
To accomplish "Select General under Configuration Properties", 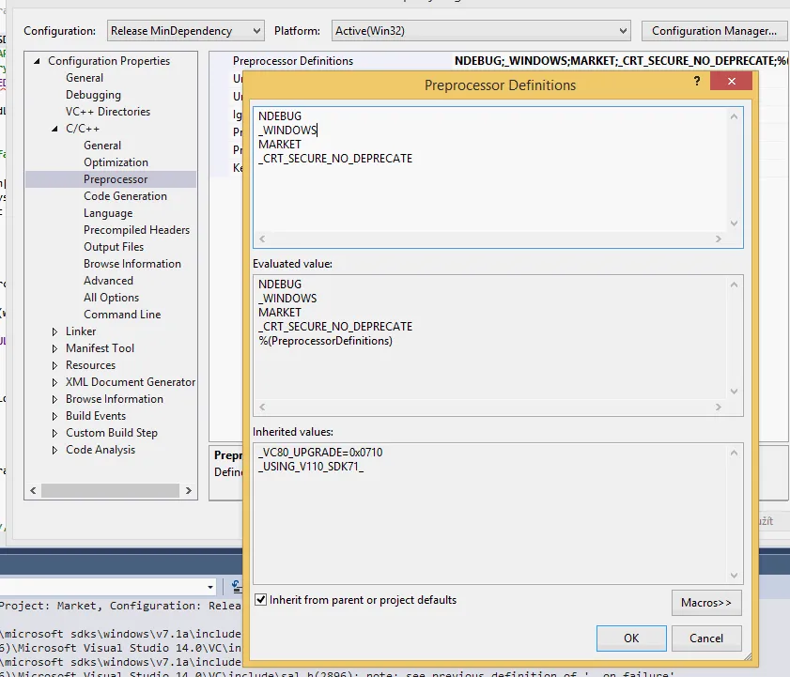I will click(85, 78).
